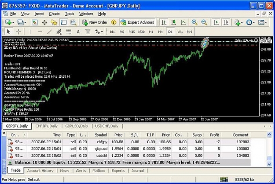Switch to the USDCHF,Daily chart tab

107,126
